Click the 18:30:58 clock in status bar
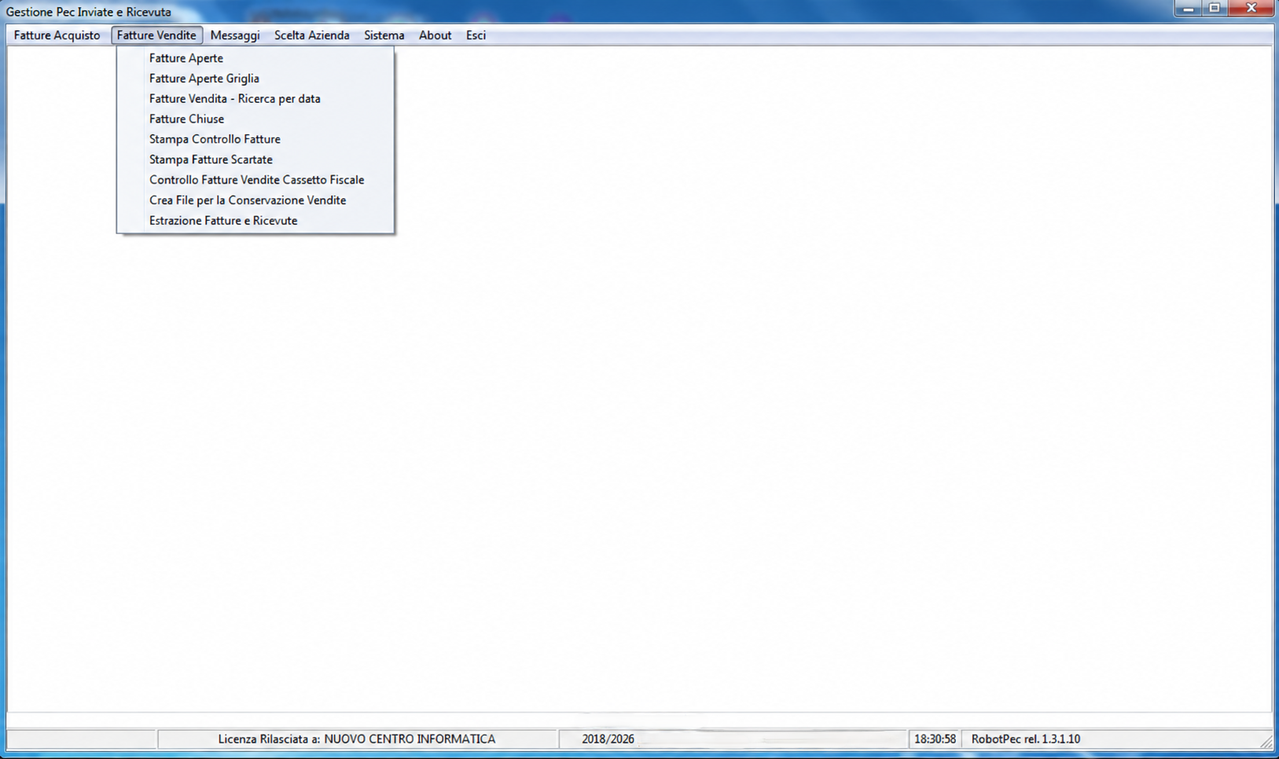This screenshot has width=1279, height=759. [x=935, y=739]
